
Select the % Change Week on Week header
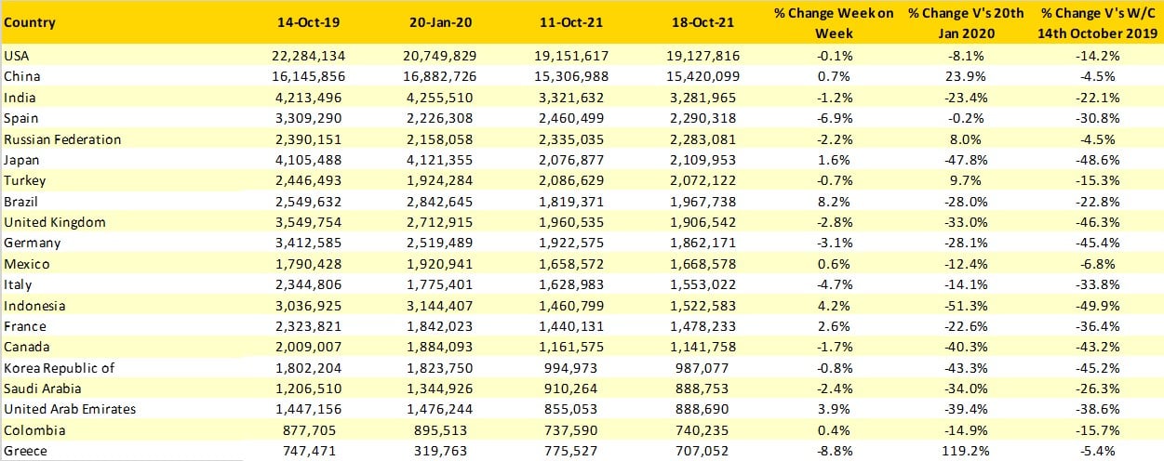pos(833,22)
